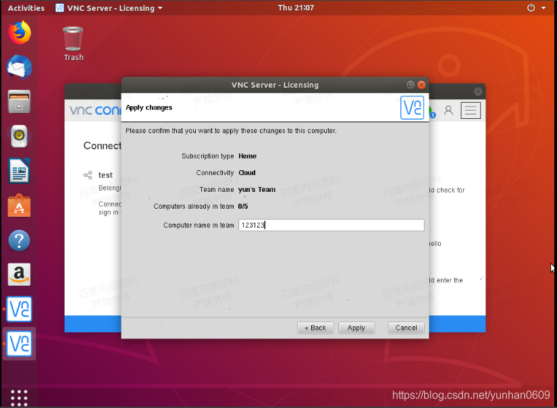The height and width of the screenshot is (408, 557).
Task: Open the Trash desktop icon
Action: (x=73, y=44)
